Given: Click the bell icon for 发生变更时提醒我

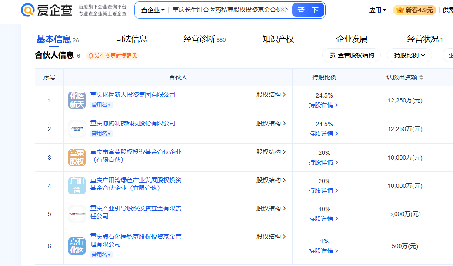Looking at the screenshot, I should coord(90,56).
